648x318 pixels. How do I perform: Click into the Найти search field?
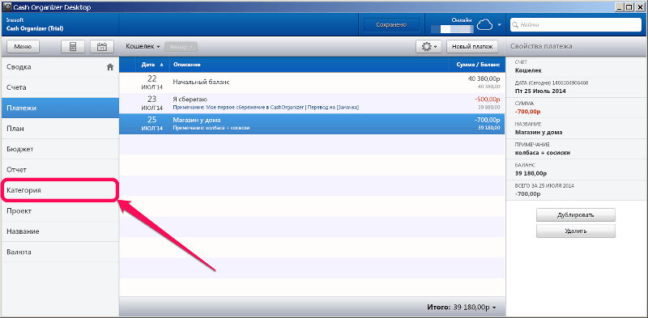[577, 25]
